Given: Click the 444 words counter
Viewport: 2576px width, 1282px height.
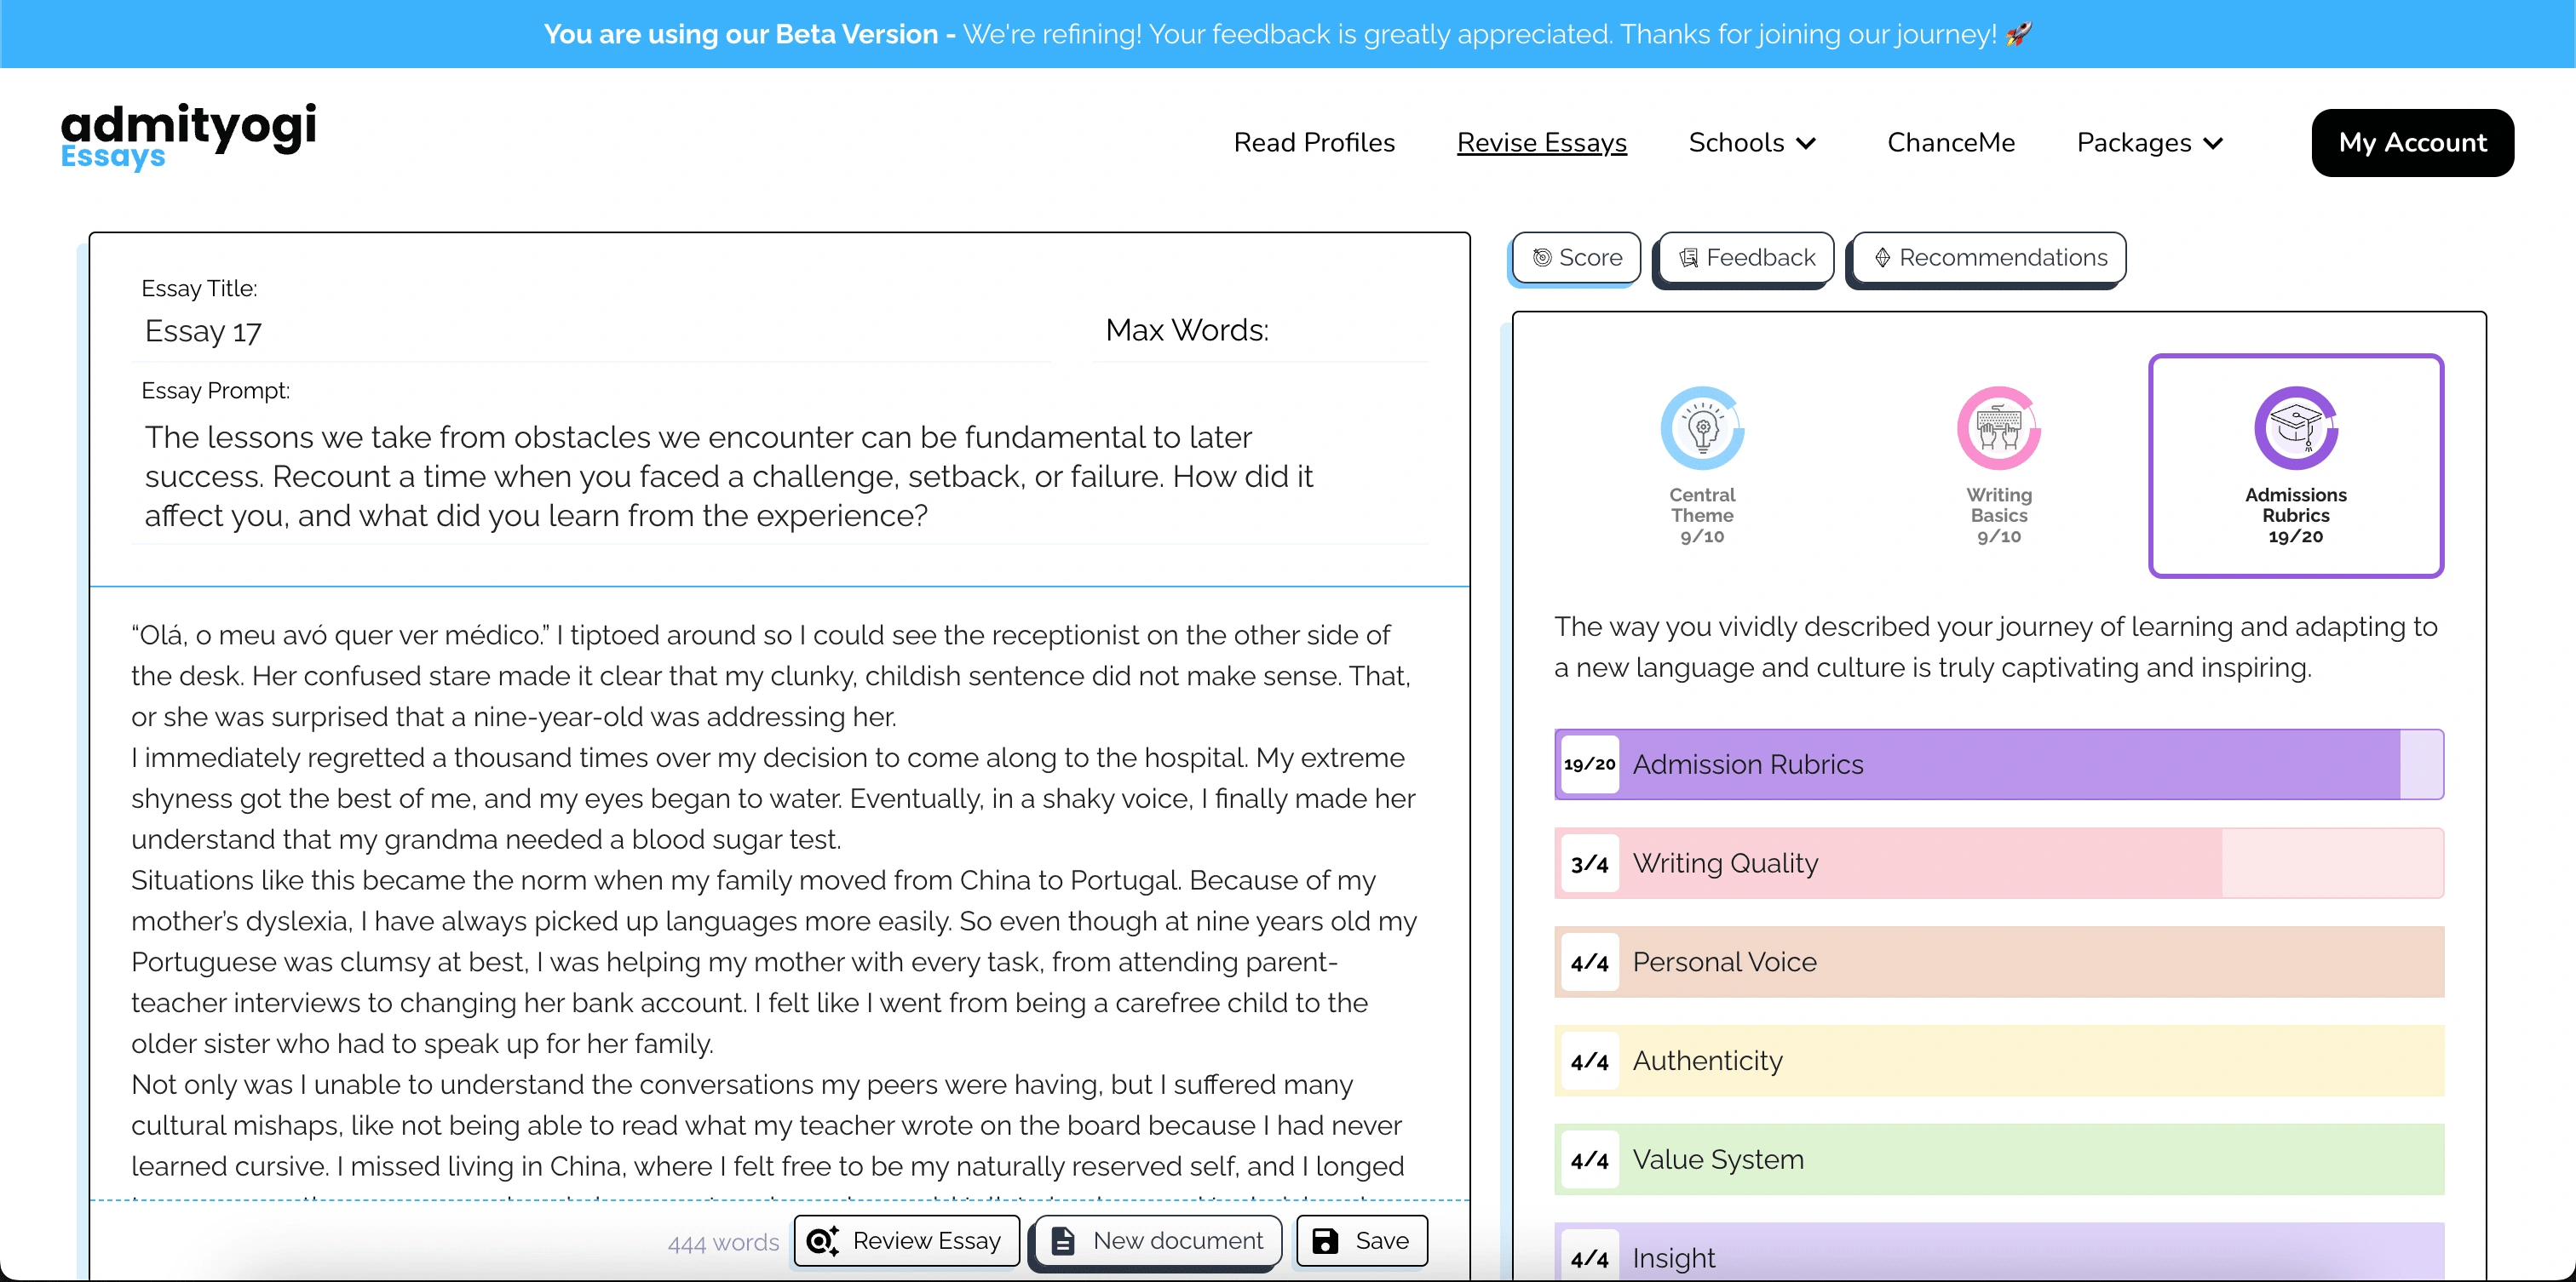Looking at the screenshot, I should (x=723, y=1243).
